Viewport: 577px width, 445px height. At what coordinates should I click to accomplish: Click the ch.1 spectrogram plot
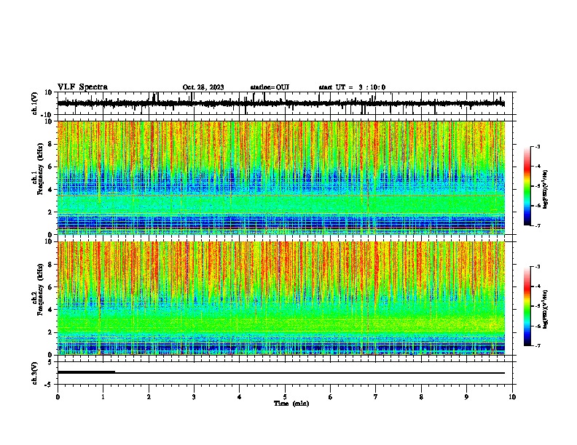pos(281,177)
